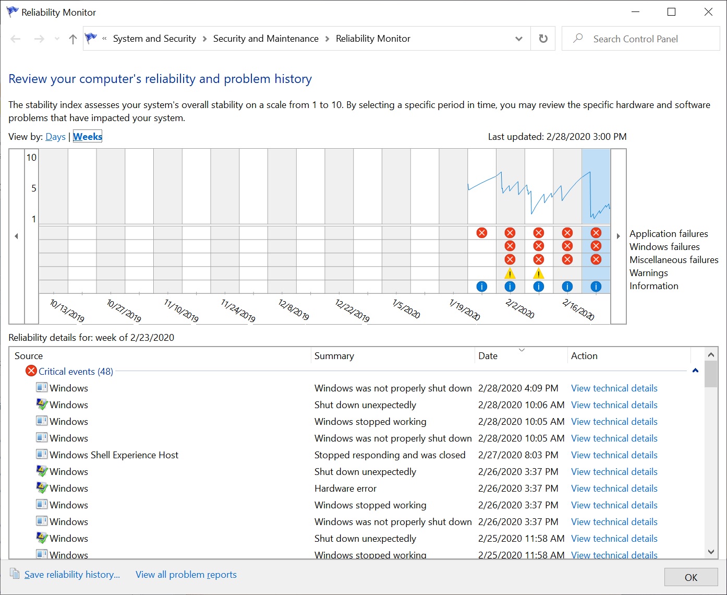Refresh the Reliability Monitor page
Screen dimensions: 727x595
(543, 39)
